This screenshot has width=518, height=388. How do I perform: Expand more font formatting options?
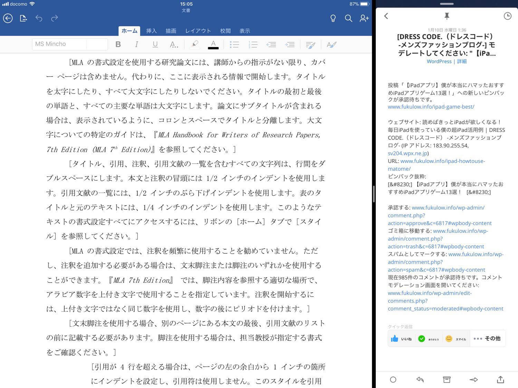(174, 45)
